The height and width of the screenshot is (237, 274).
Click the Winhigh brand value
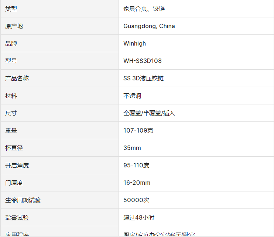click(134, 43)
